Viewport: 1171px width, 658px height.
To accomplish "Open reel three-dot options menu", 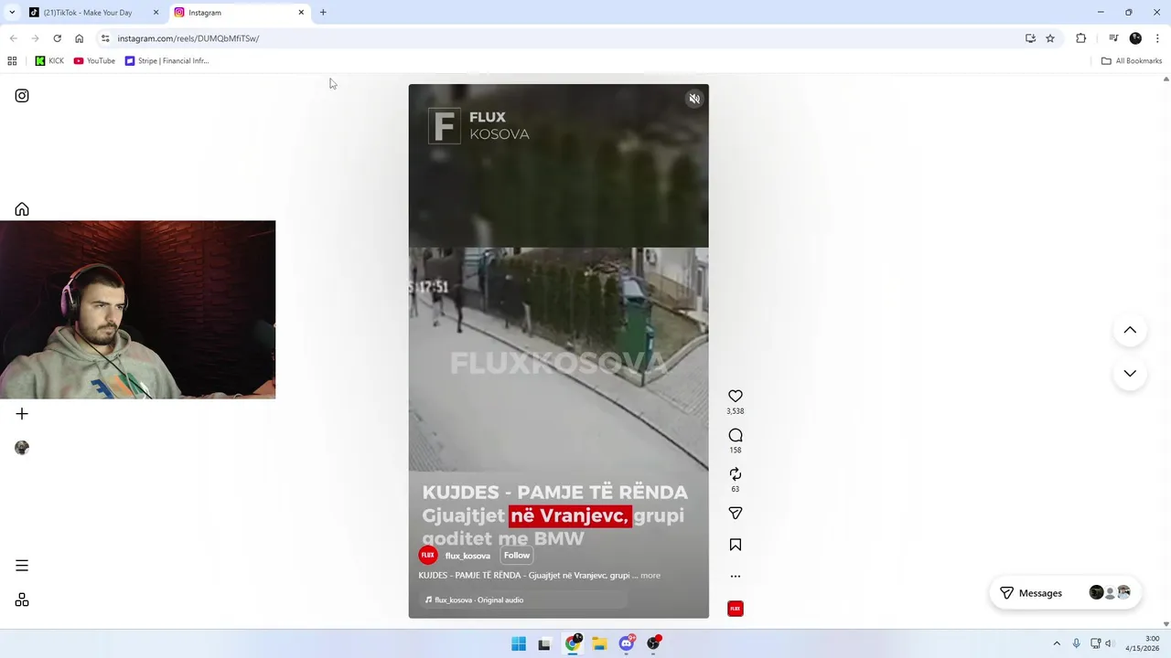I will (x=735, y=577).
